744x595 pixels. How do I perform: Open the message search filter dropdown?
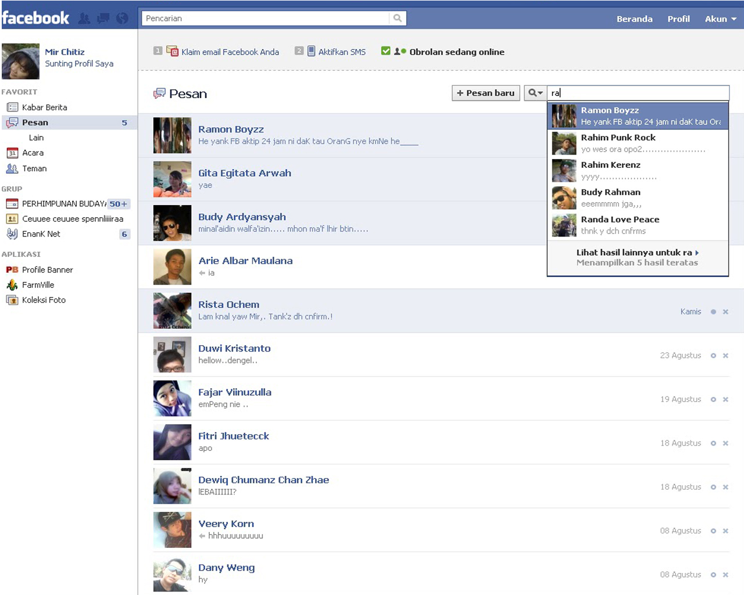(535, 93)
